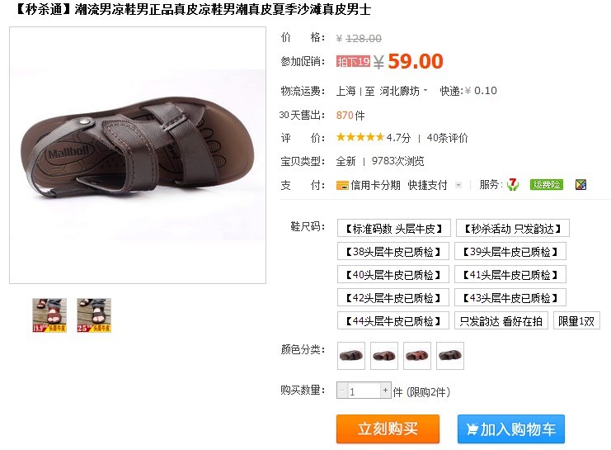Image resolution: width=611 pixels, height=450 pixels.
Task: Open the 河北廊坊 destination dropdown
Action: (404, 91)
